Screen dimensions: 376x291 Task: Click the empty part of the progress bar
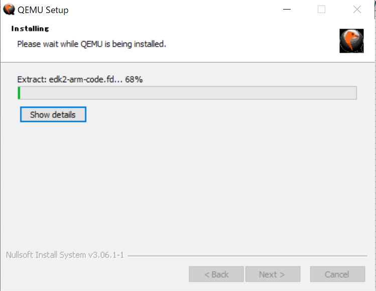click(x=188, y=93)
